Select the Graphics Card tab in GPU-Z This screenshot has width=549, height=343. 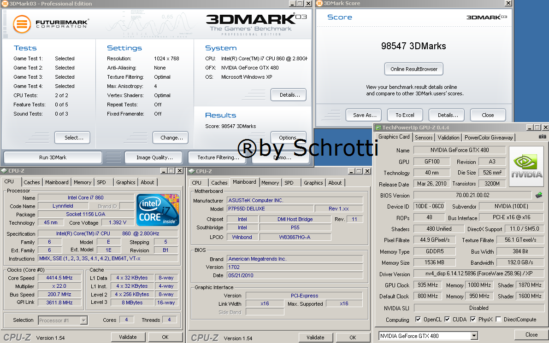click(x=394, y=137)
